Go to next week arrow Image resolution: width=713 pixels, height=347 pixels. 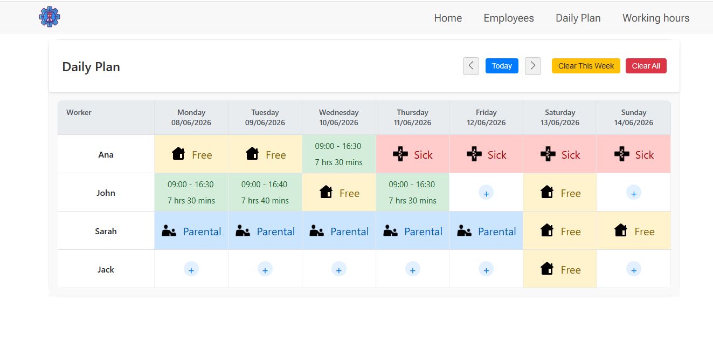click(533, 66)
